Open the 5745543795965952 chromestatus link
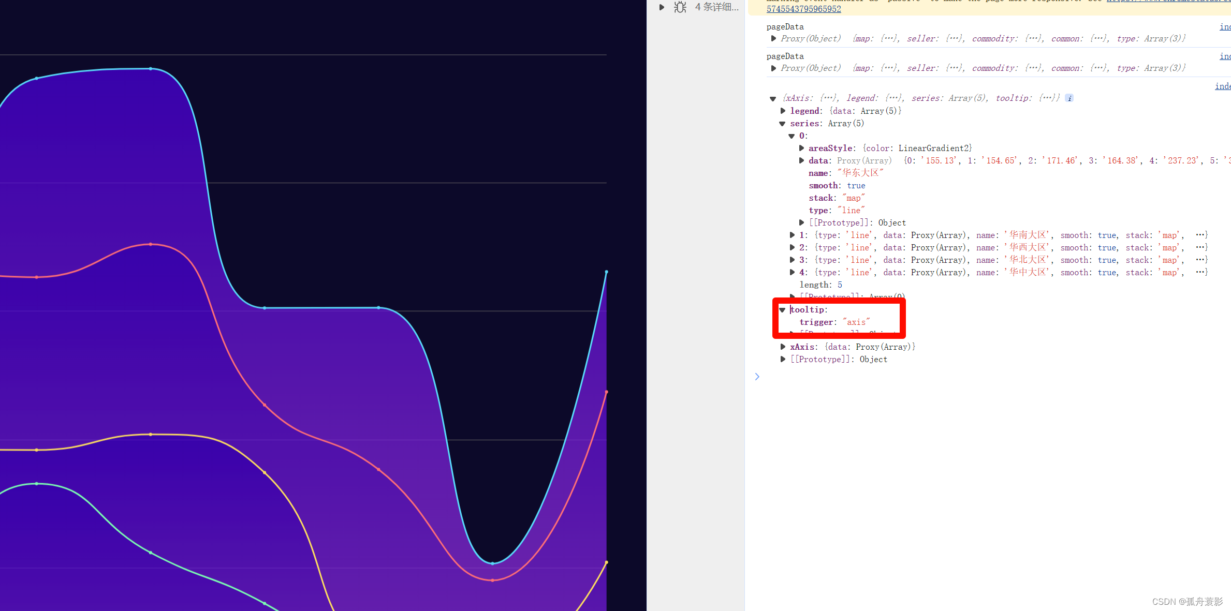Image resolution: width=1231 pixels, height=611 pixels. (803, 9)
